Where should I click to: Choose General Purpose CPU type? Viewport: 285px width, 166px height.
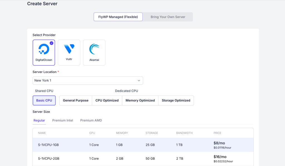click(x=76, y=100)
